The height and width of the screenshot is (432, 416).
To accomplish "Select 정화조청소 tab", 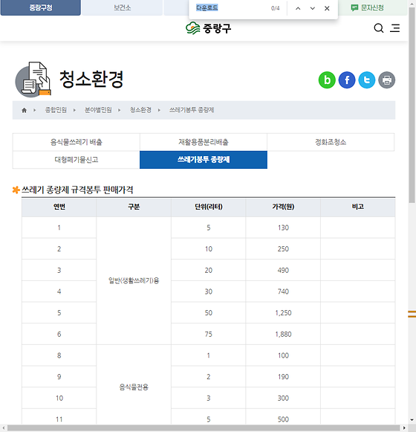I will tap(331, 142).
